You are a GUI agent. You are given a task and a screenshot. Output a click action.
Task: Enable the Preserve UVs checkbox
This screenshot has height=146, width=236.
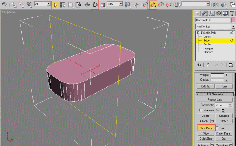(201, 110)
